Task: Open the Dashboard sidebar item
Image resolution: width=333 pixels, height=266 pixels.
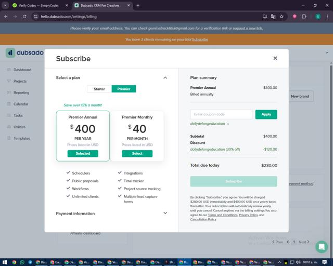Action: pyautogui.click(x=22, y=70)
